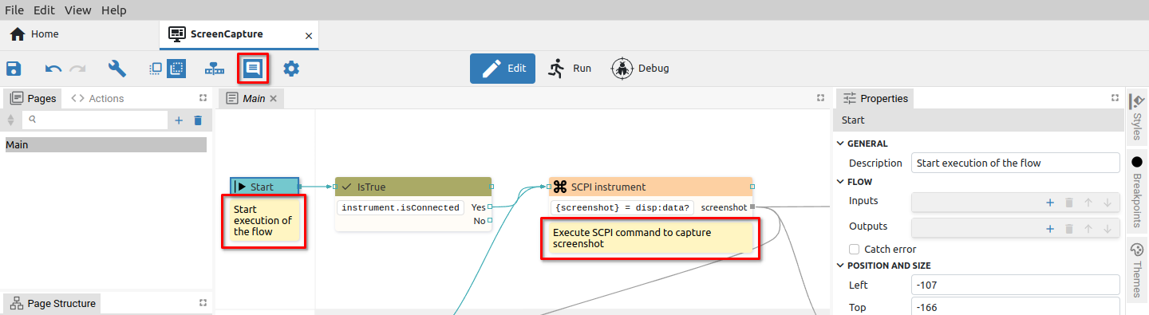Image resolution: width=1149 pixels, height=315 pixels.
Task: Toggle the component descriptions icon
Action: [x=253, y=68]
